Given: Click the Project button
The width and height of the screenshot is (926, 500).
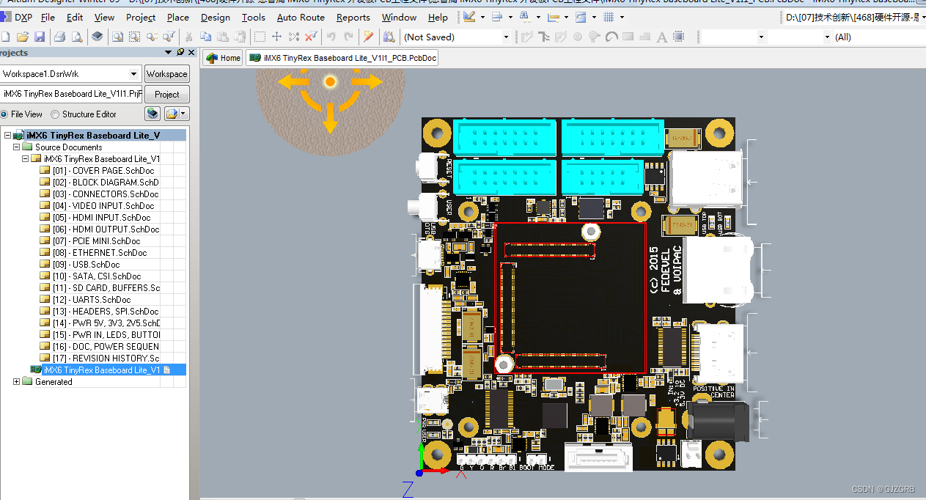Looking at the screenshot, I should coord(166,93).
